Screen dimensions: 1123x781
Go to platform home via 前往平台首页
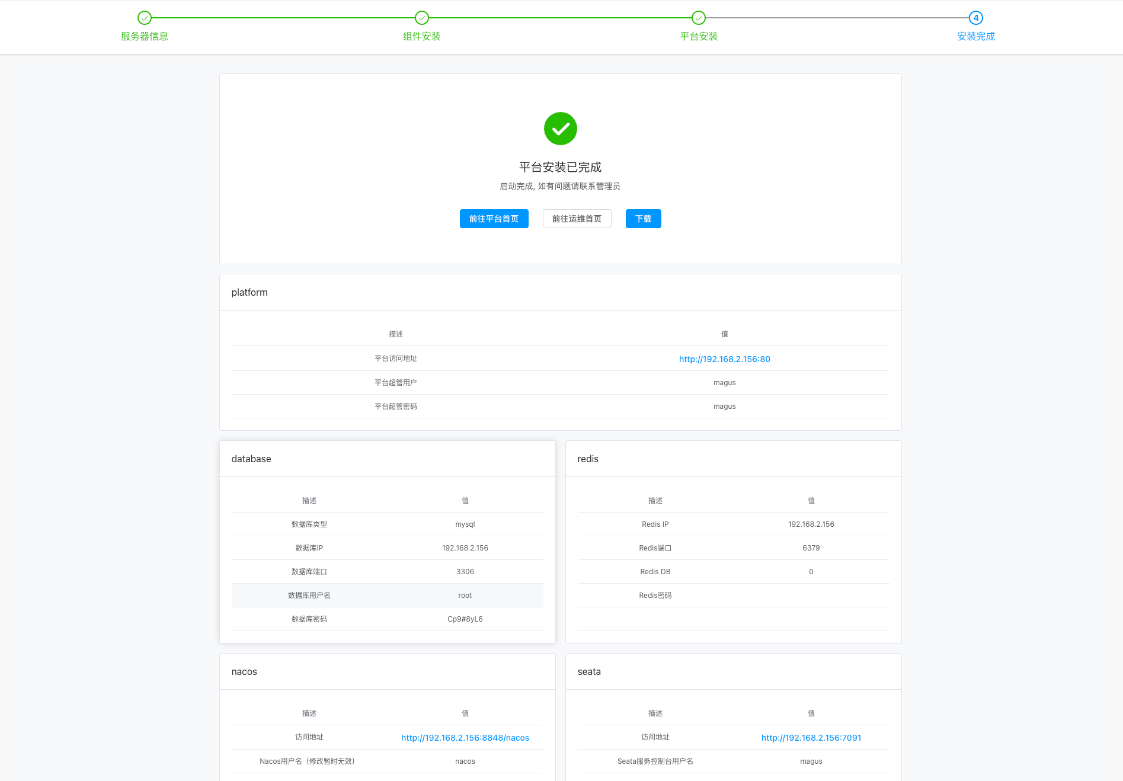click(494, 219)
